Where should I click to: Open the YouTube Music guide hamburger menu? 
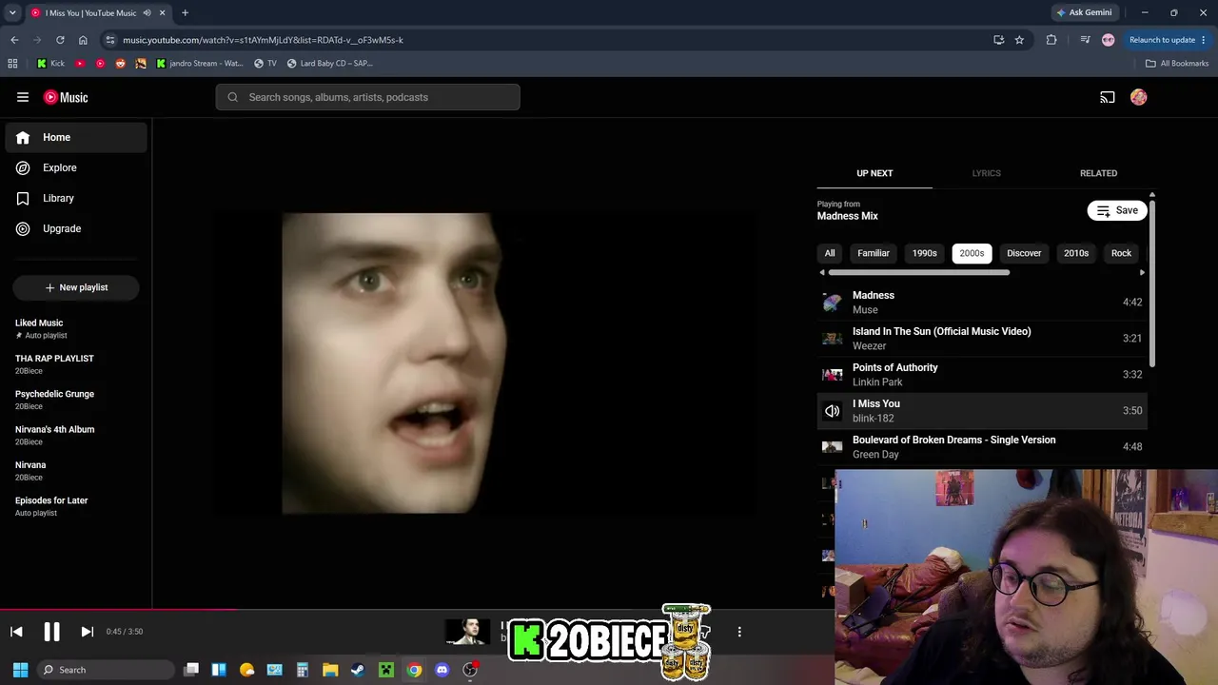[x=23, y=97]
